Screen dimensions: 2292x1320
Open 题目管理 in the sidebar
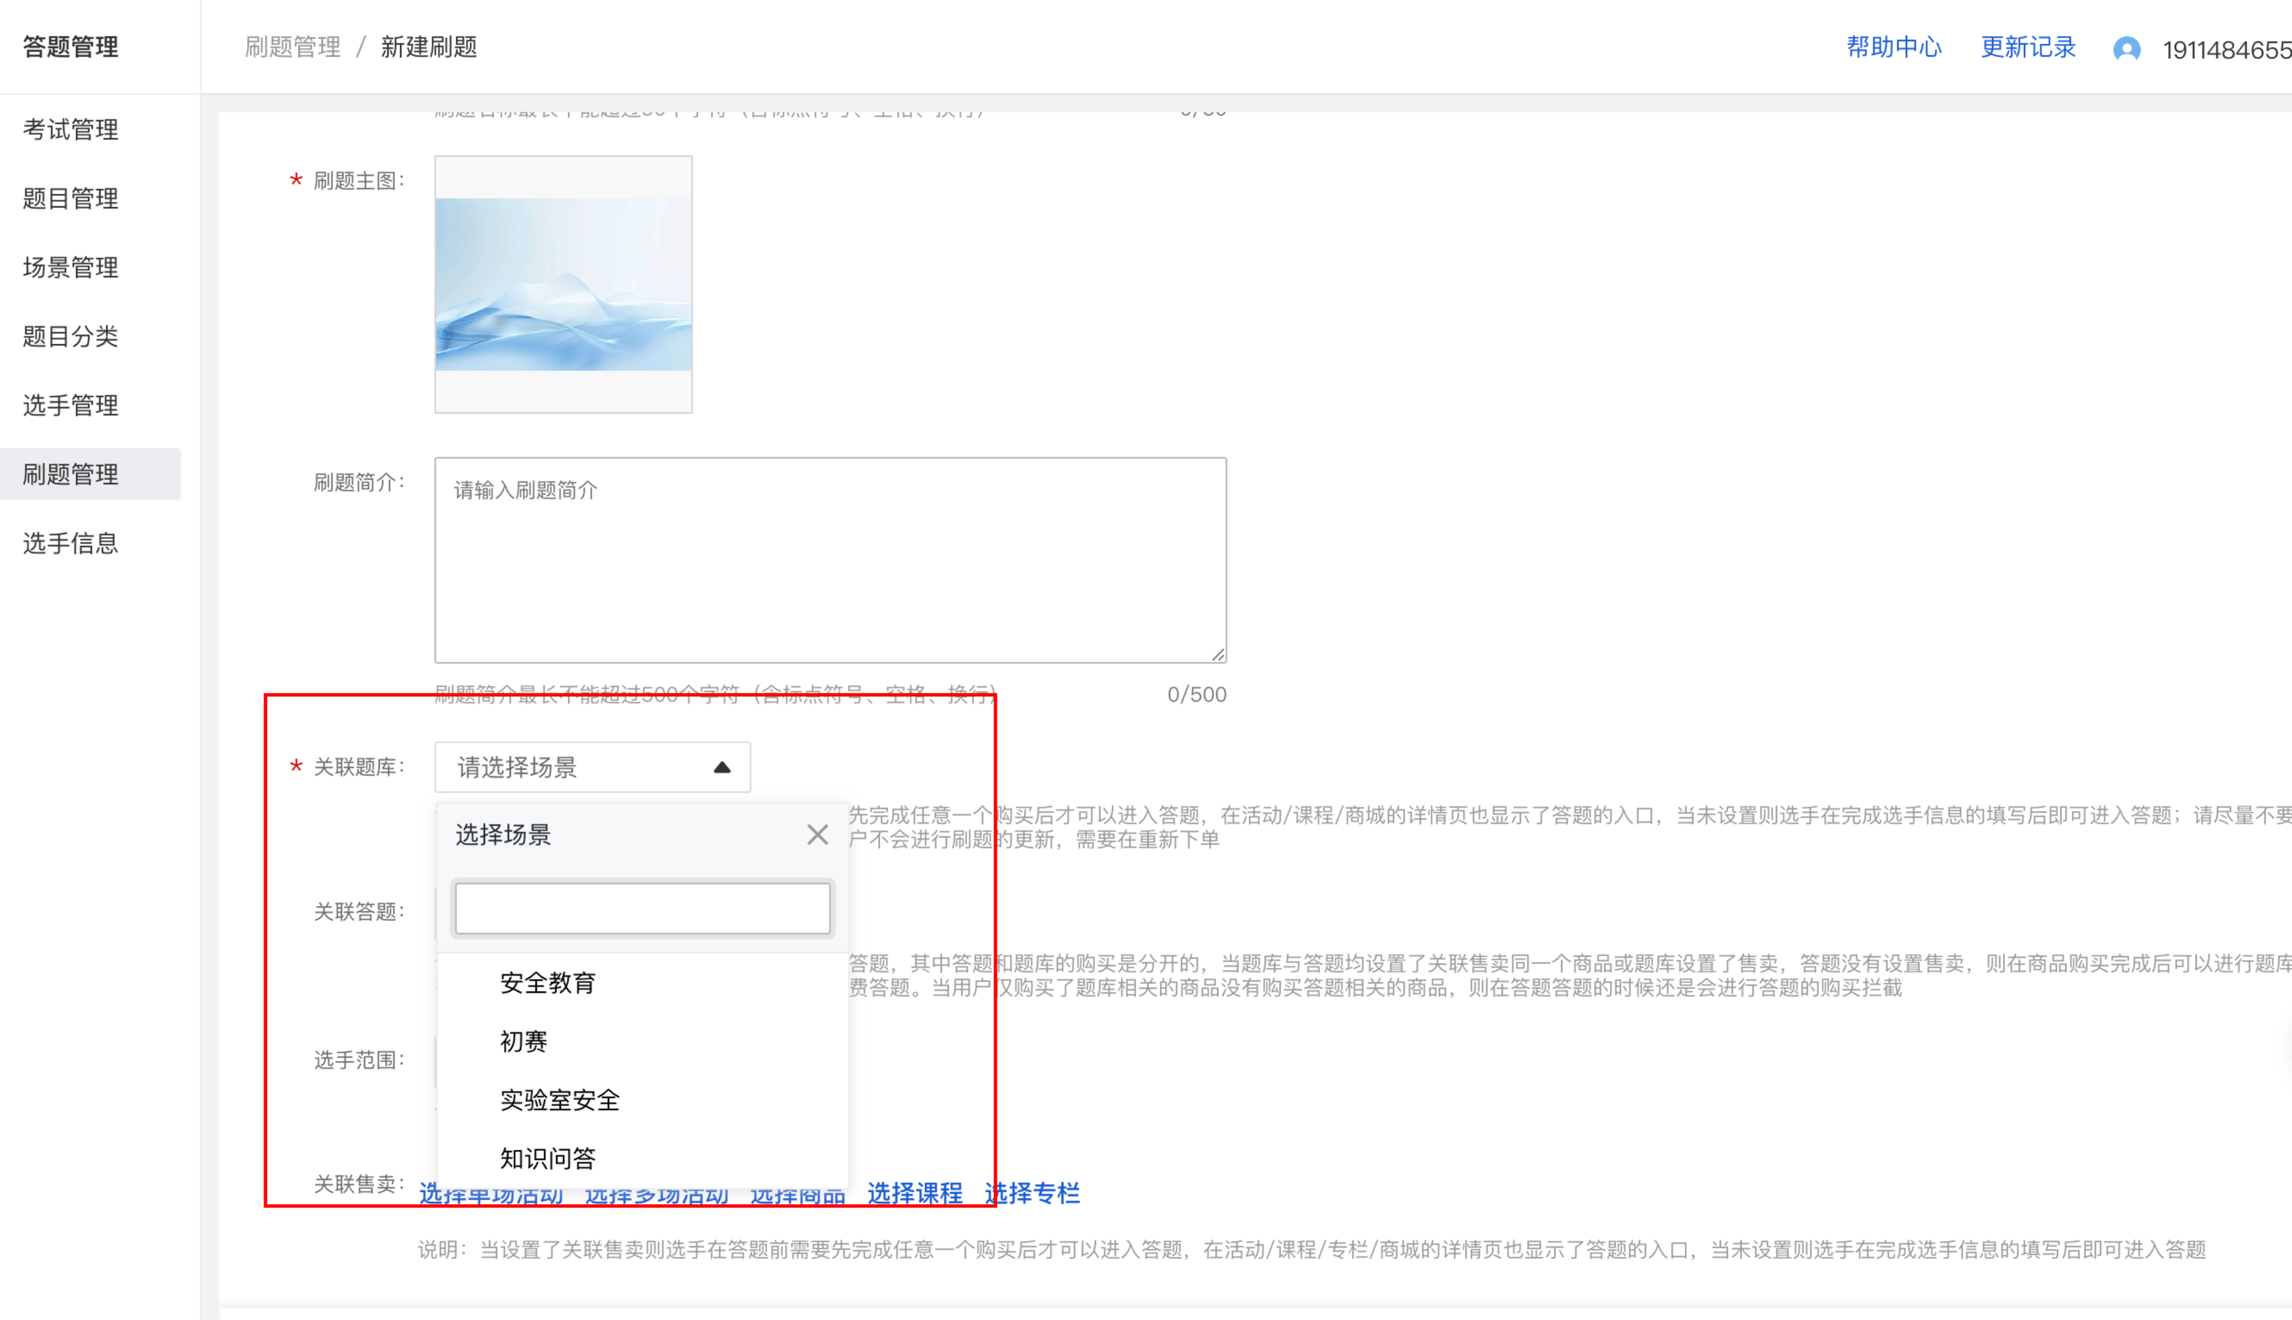pos(71,199)
